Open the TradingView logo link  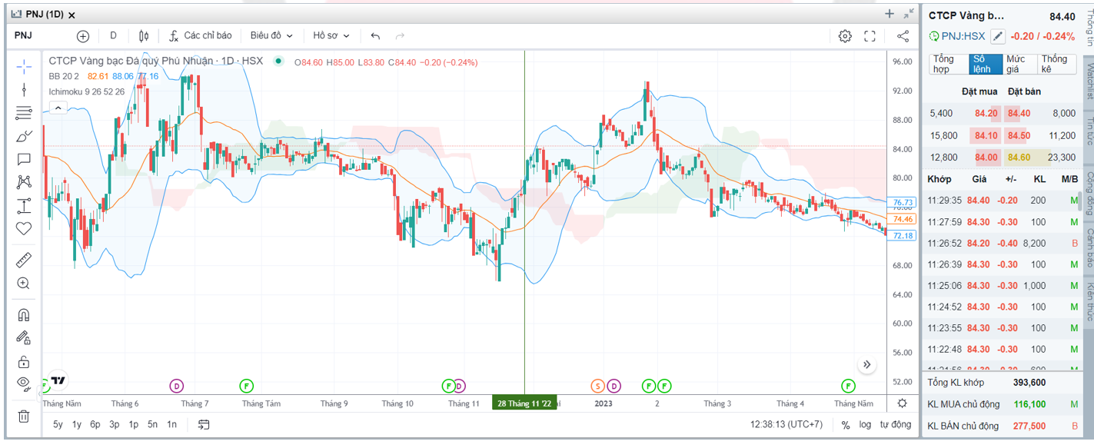click(x=58, y=380)
